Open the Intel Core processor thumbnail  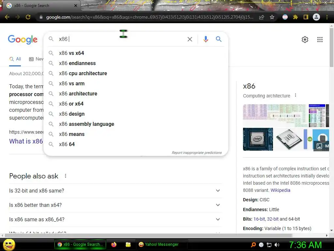click(289, 139)
